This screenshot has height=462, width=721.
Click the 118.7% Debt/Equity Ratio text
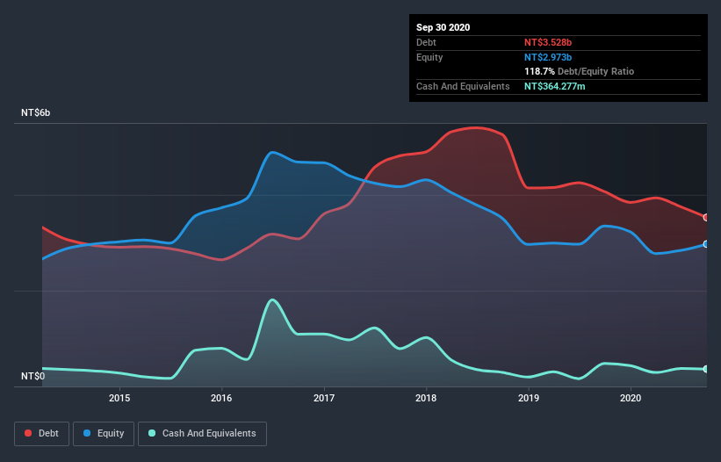579,72
